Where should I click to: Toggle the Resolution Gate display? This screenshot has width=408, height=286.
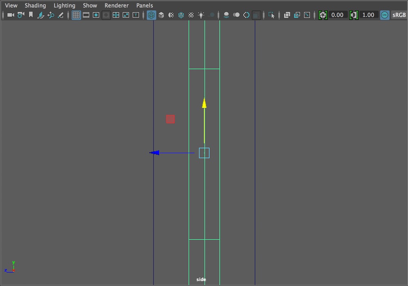click(96, 15)
